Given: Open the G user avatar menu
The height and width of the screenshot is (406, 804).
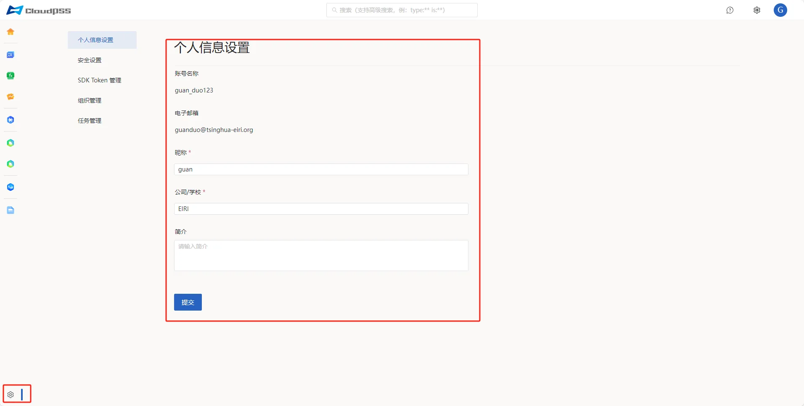Looking at the screenshot, I should tap(780, 10).
